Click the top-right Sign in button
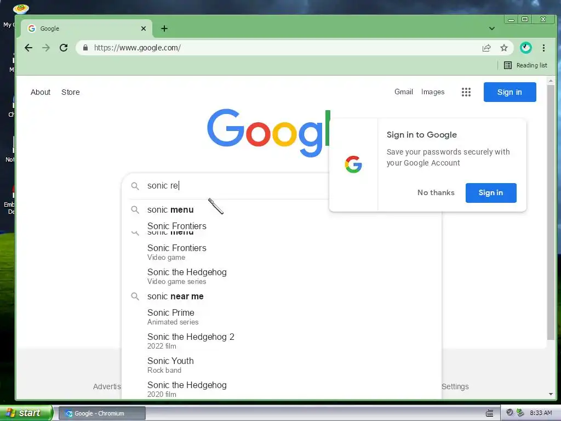This screenshot has height=421, width=561. point(510,92)
